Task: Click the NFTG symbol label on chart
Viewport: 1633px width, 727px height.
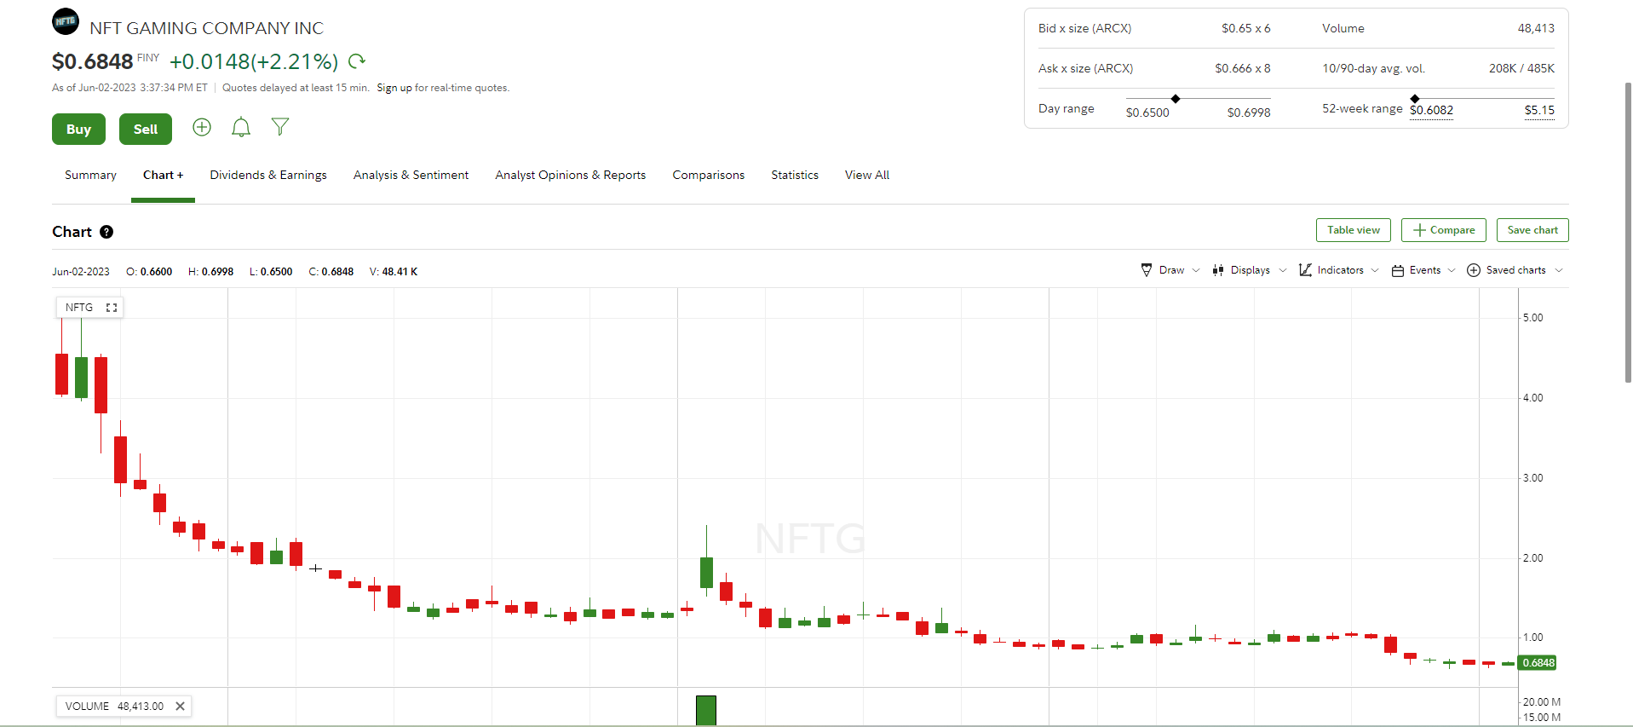Action: click(x=79, y=308)
